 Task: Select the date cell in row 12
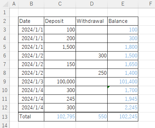[31, 108]
